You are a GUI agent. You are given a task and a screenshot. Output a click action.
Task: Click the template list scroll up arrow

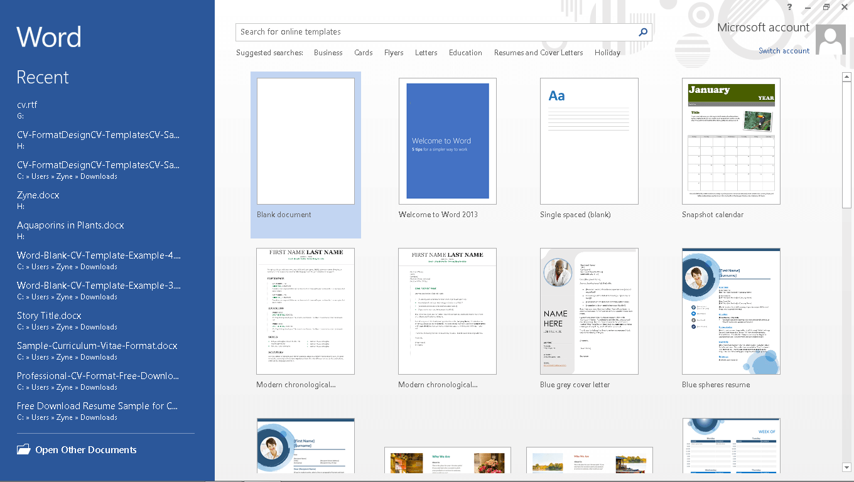tap(846, 77)
